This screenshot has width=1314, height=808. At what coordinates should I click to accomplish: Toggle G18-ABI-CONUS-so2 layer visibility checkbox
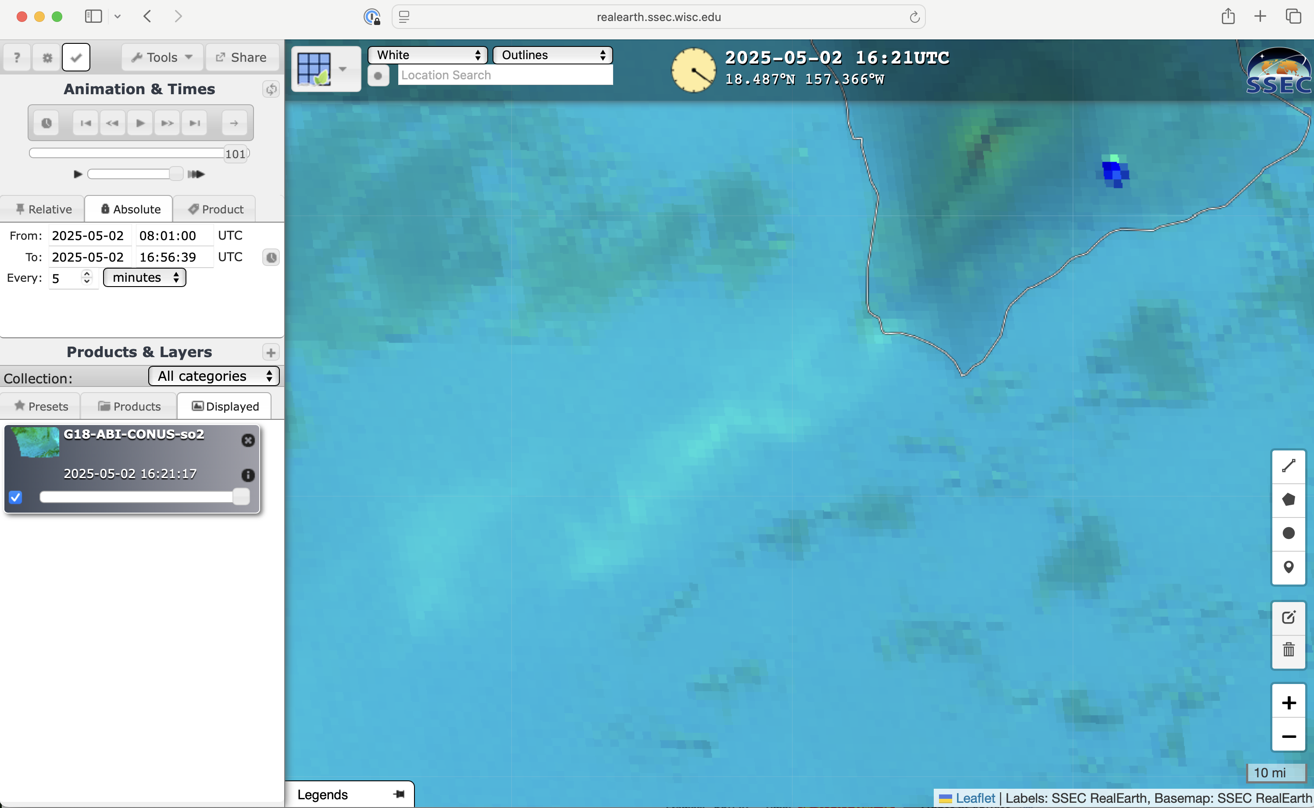pyautogui.click(x=15, y=497)
